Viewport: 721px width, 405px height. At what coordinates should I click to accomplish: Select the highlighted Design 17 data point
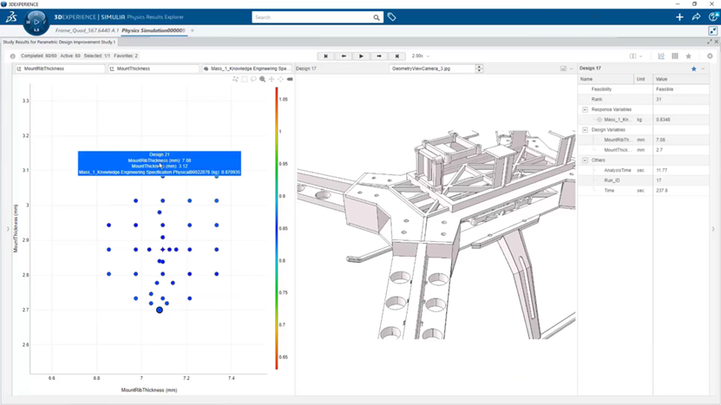click(159, 310)
